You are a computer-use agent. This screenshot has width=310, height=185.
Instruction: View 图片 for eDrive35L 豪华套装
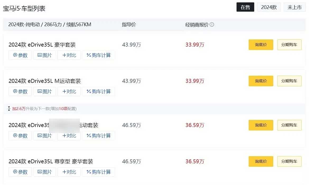tap(44, 55)
